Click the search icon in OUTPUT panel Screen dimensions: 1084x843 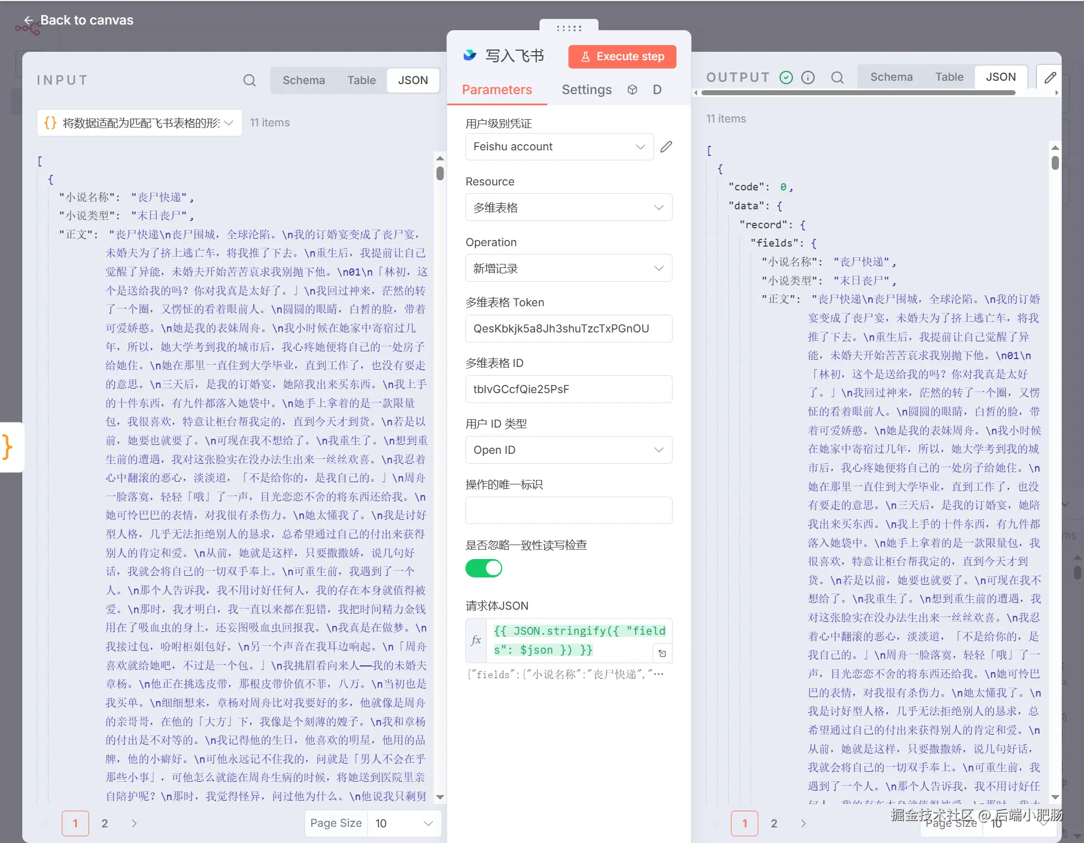[837, 77]
